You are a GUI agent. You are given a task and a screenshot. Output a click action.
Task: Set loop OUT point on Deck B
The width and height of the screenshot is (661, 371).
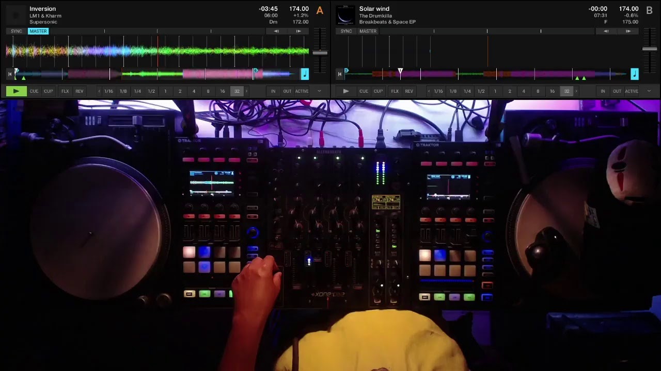pyautogui.click(x=617, y=91)
